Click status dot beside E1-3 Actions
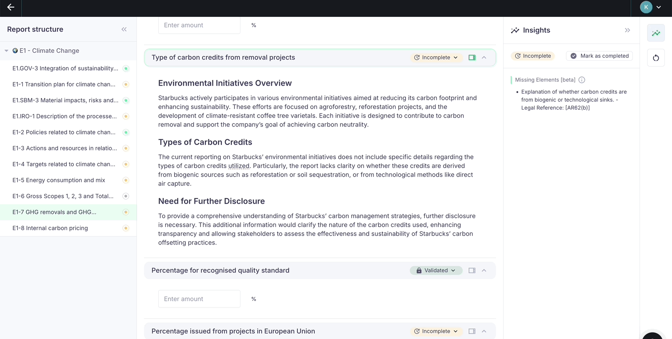This screenshot has width=672, height=339. (126, 148)
